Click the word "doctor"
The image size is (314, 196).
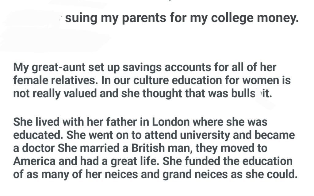[x=36, y=148]
